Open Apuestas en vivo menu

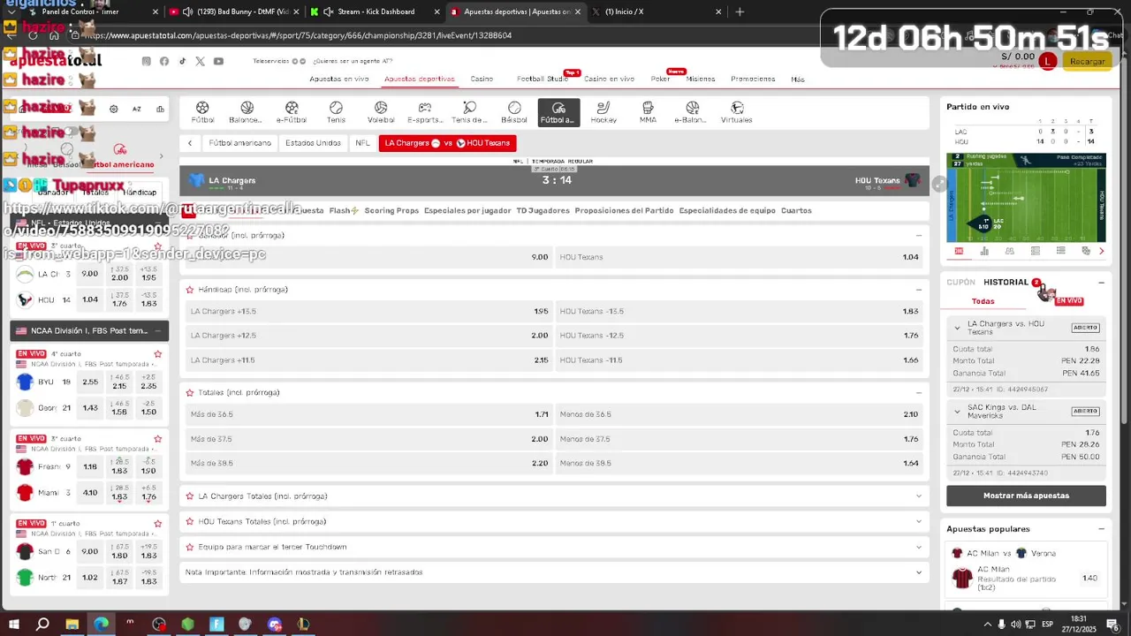pyautogui.click(x=339, y=79)
